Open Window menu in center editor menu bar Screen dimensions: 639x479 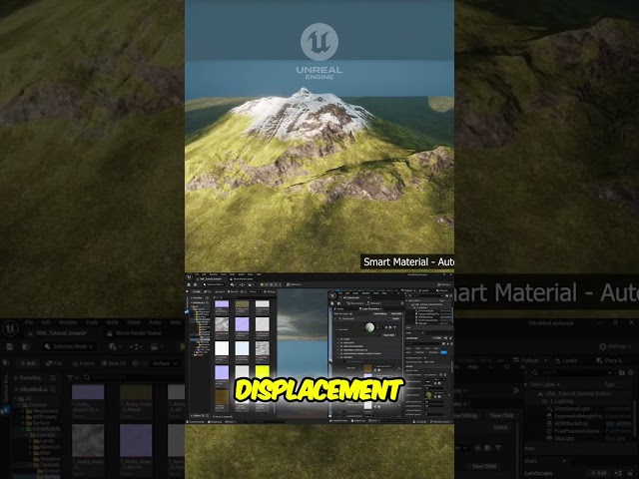213,274
